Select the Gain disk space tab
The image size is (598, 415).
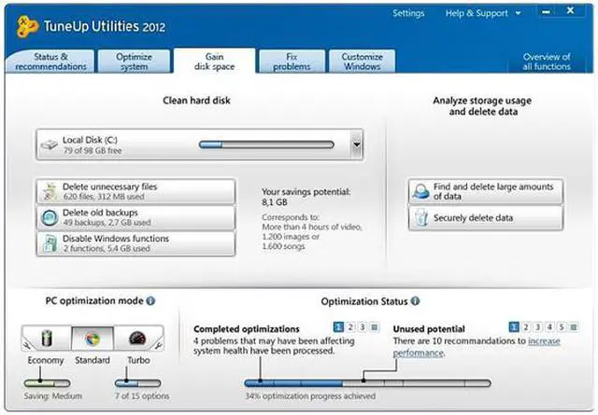pos(214,62)
